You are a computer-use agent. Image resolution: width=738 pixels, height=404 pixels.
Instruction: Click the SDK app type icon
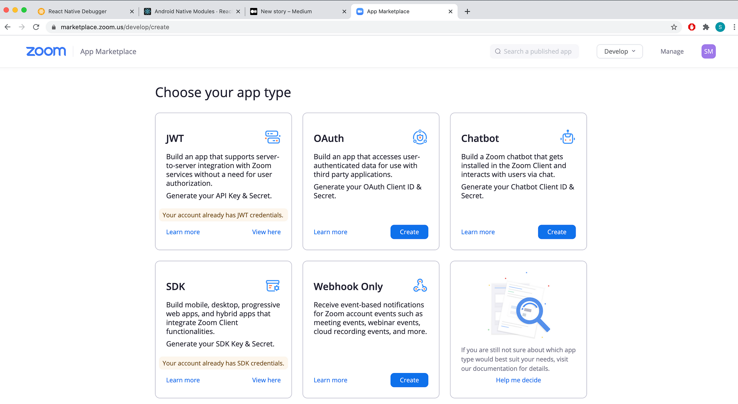[272, 286]
